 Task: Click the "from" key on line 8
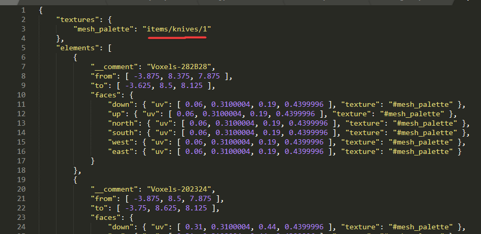click(x=104, y=76)
